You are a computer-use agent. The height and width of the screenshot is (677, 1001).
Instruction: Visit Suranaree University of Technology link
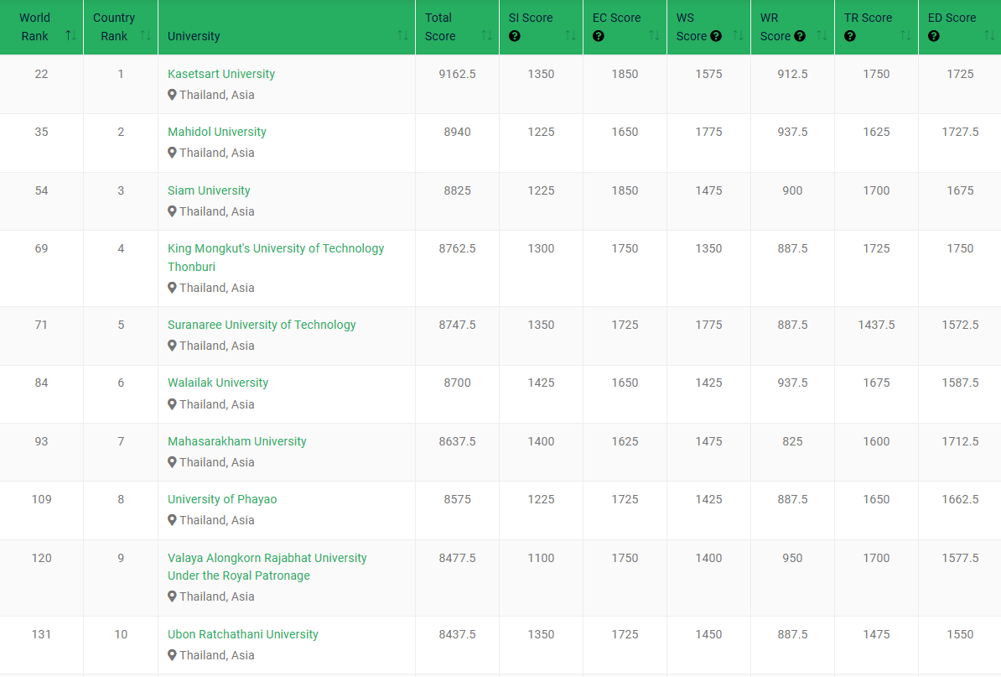tap(262, 325)
